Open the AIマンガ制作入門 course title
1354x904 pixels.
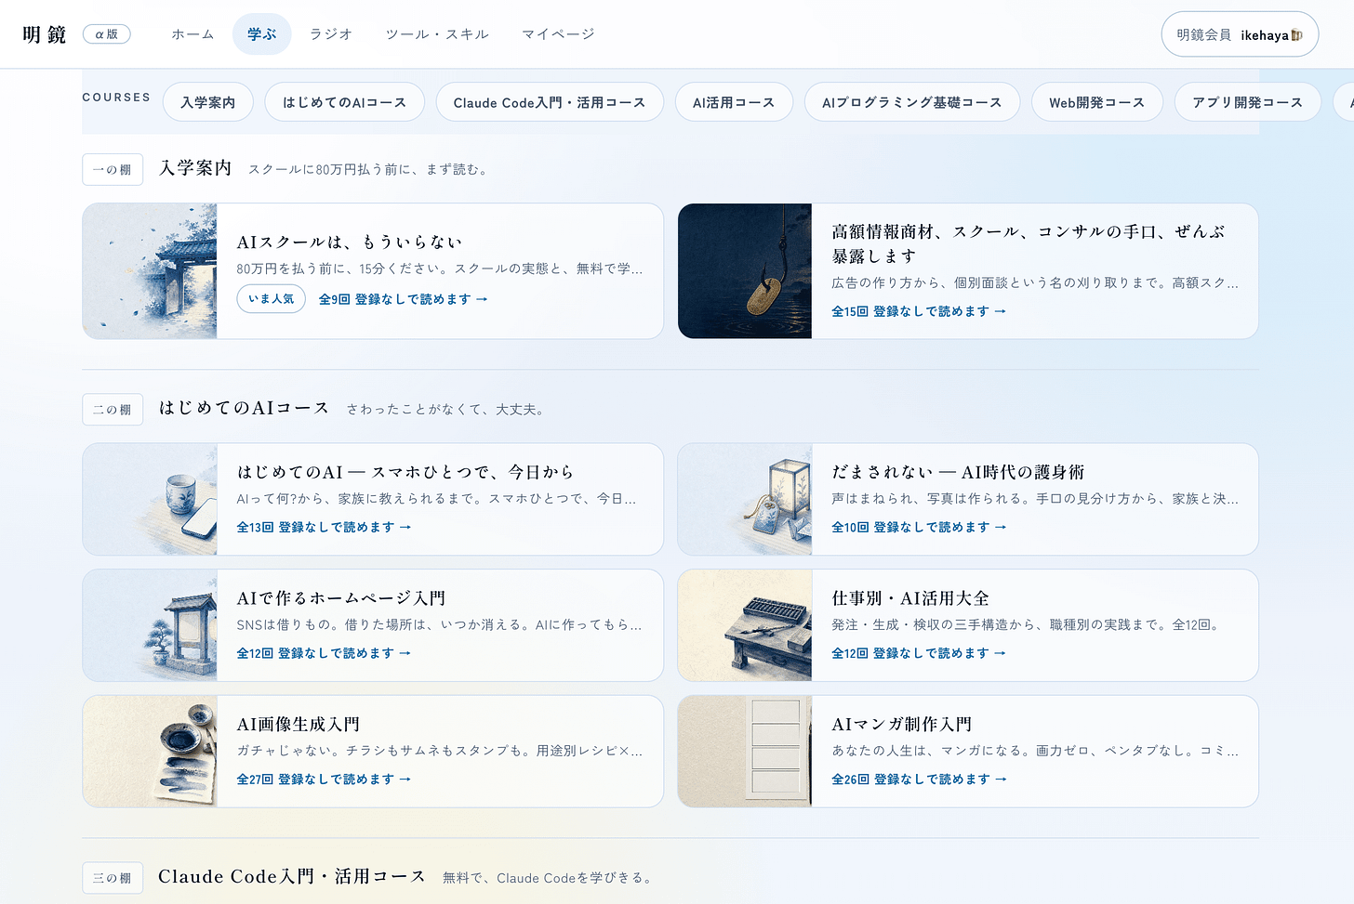(x=902, y=724)
